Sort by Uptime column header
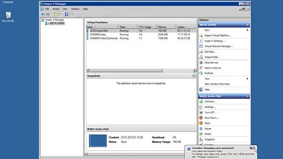Screen dimensions: 283x159 (x=186, y=27)
